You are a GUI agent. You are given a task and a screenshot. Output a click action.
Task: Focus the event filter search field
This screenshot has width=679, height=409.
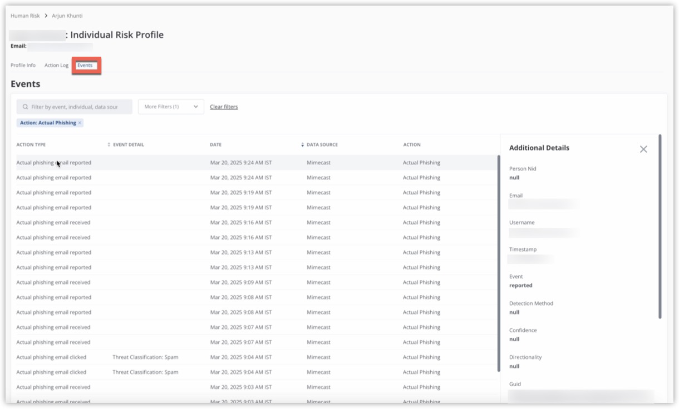tap(74, 107)
